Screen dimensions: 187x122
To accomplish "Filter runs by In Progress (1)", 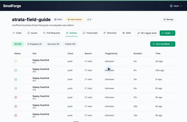I will pos(34,44).
